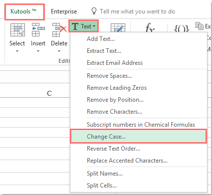Click the copy pages icon at ribbon edge
Viewport: 212px width, 195px height.
tap(200, 26)
